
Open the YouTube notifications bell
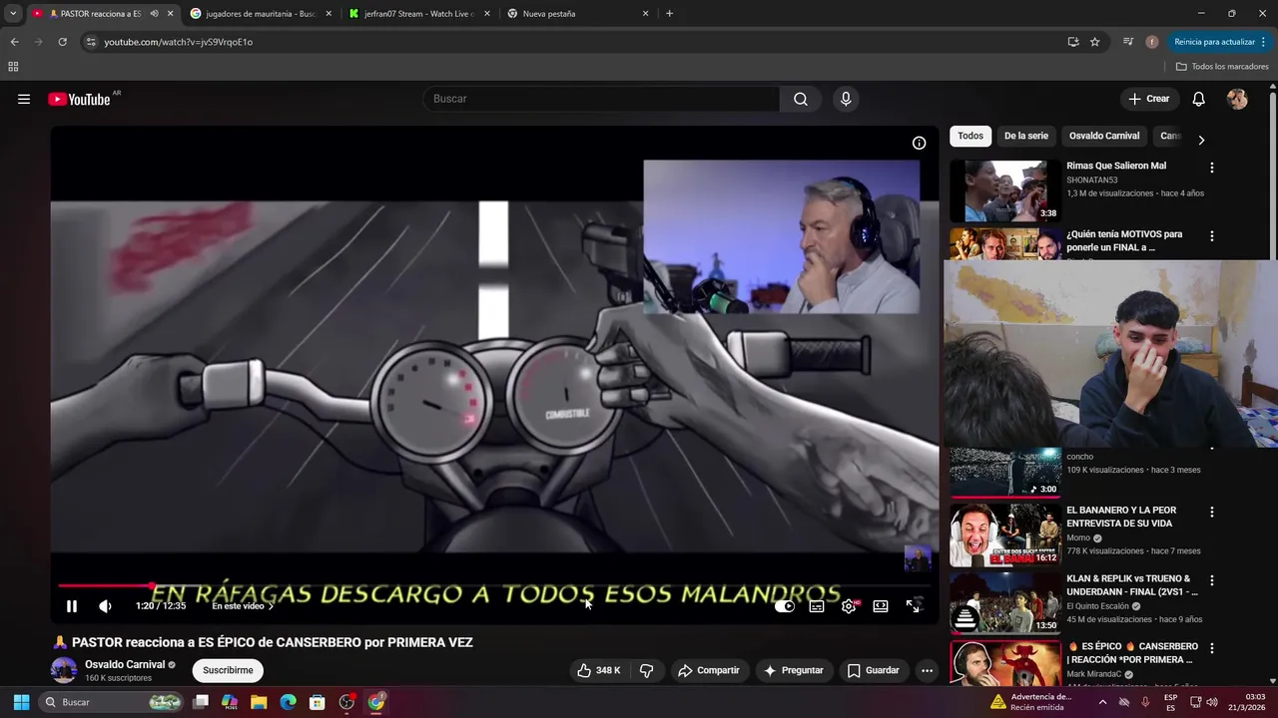[1199, 99]
